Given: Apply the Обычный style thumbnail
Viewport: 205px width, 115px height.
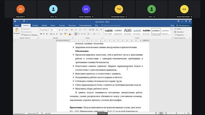Looking at the screenshot, I should click(x=156, y=32).
